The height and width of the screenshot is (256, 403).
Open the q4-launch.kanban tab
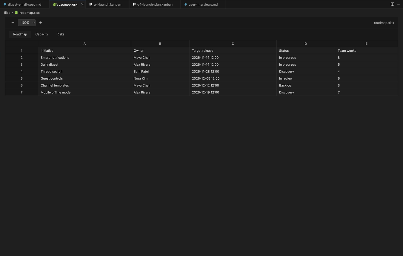(107, 4)
